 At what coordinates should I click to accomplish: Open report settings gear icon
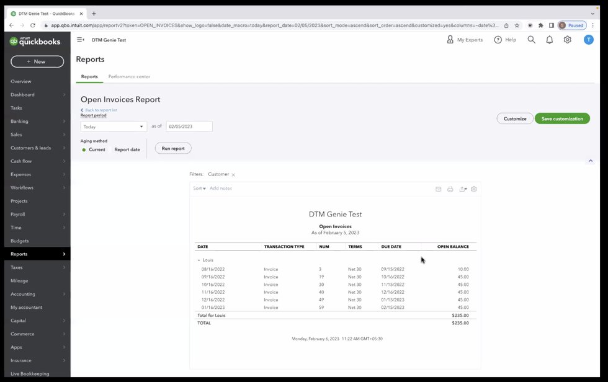tap(474, 189)
